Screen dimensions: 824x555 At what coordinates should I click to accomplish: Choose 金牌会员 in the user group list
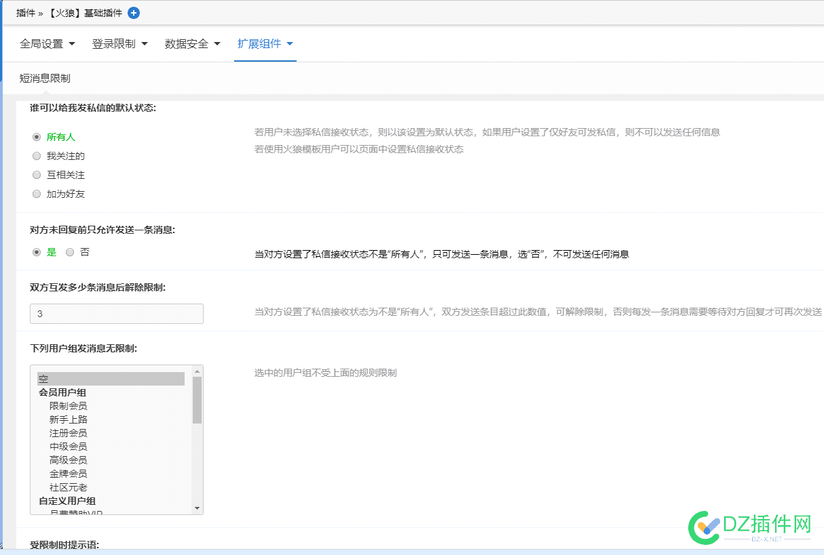(68, 474)
